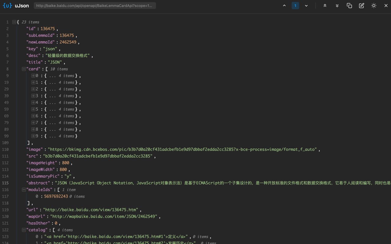Expand card item 9
The image size is (391, 244).
(x=33, y=136)
